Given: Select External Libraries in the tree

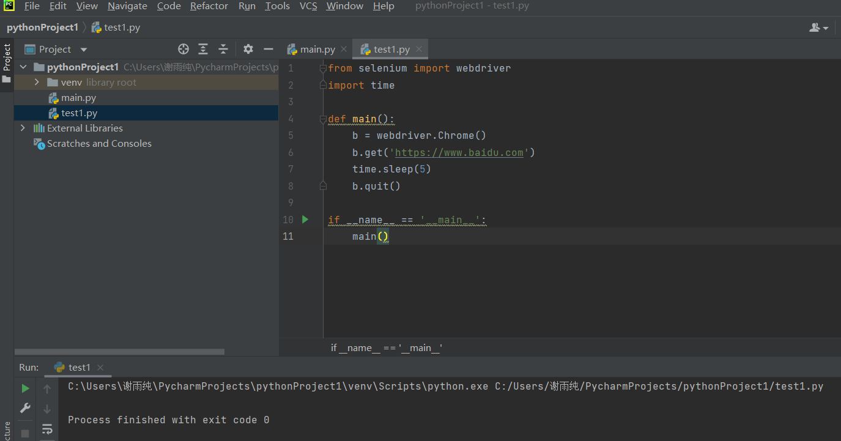Looking at the screenshot, I should click(x=146, y=128).
